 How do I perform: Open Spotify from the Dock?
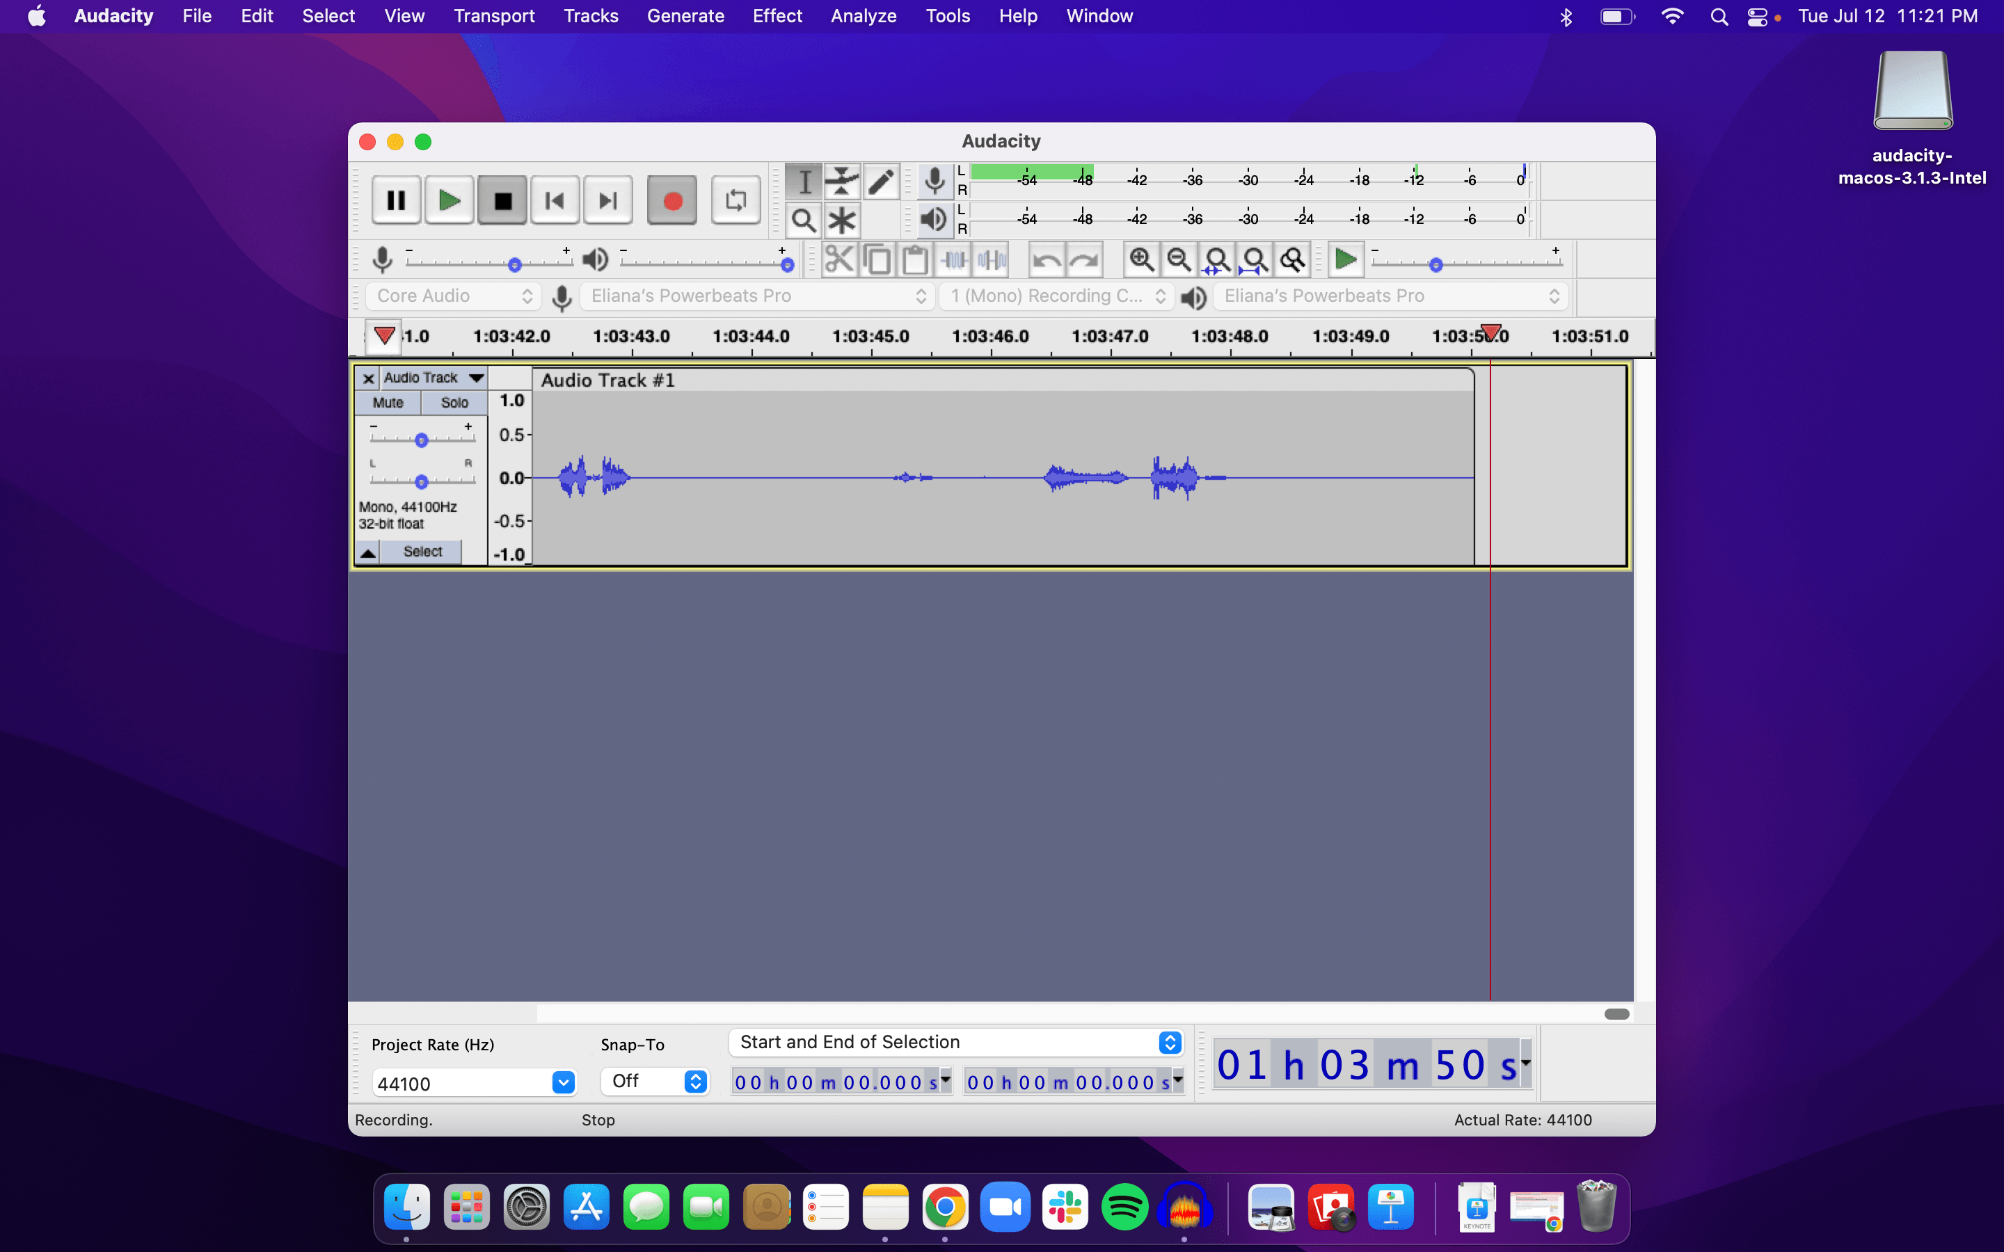pos(1124,1207)
